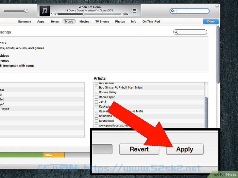Click the Revert button
The height and width of the screenshot is (178, 238).
[139, 149]
